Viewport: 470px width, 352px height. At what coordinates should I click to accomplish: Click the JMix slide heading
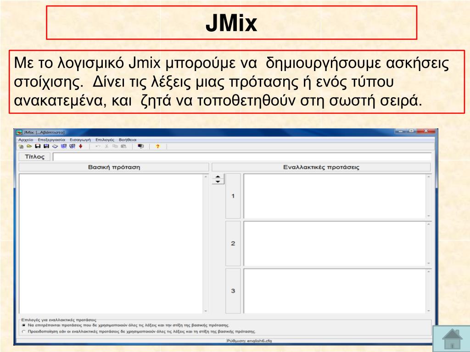tap(231, 23)
